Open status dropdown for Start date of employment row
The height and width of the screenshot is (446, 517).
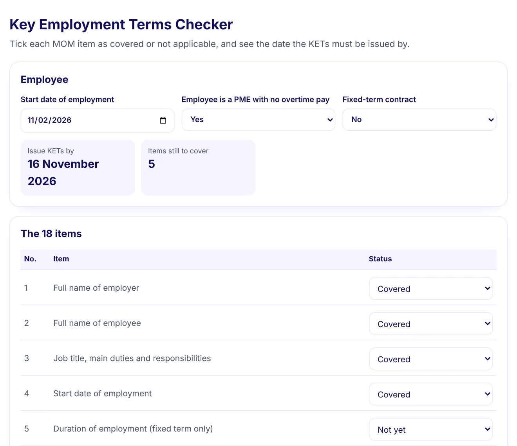point(431,394)
